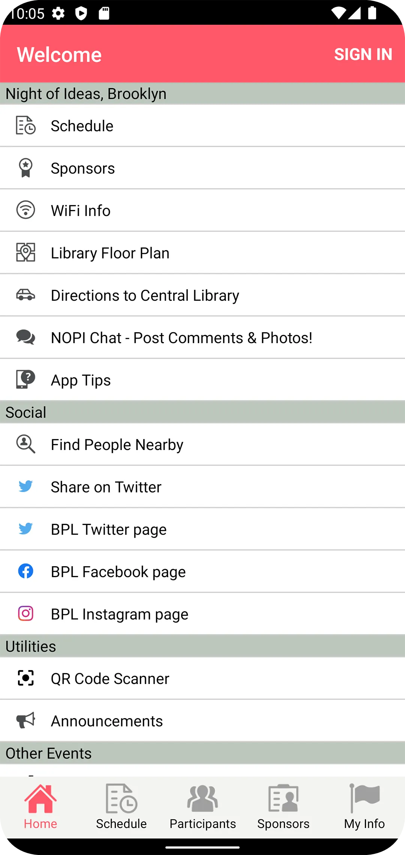
Task: Tap the Find People Nearby search icon
Action: point(25,444)
